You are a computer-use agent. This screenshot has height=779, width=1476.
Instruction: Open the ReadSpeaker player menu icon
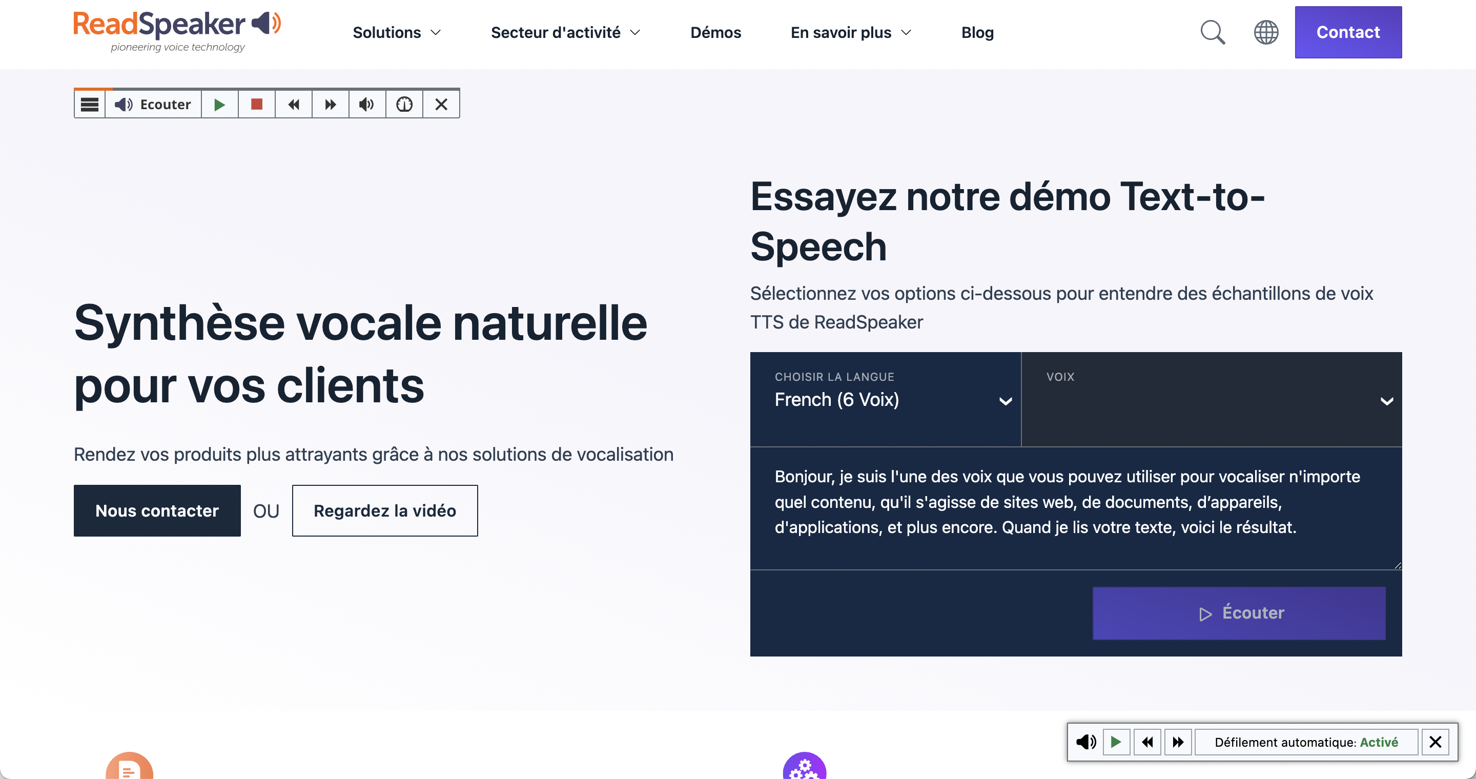89,104
